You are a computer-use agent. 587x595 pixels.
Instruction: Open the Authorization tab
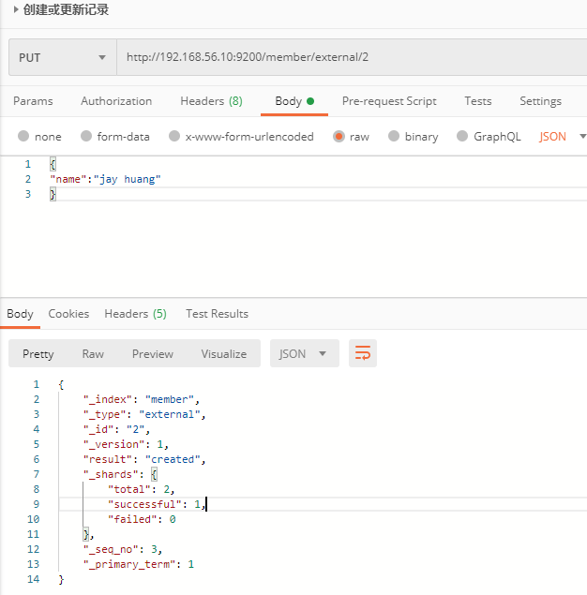tap(116, 101)
